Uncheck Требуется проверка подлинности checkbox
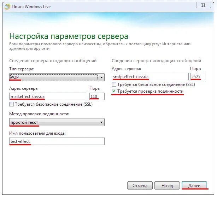 tap(114, 91)
